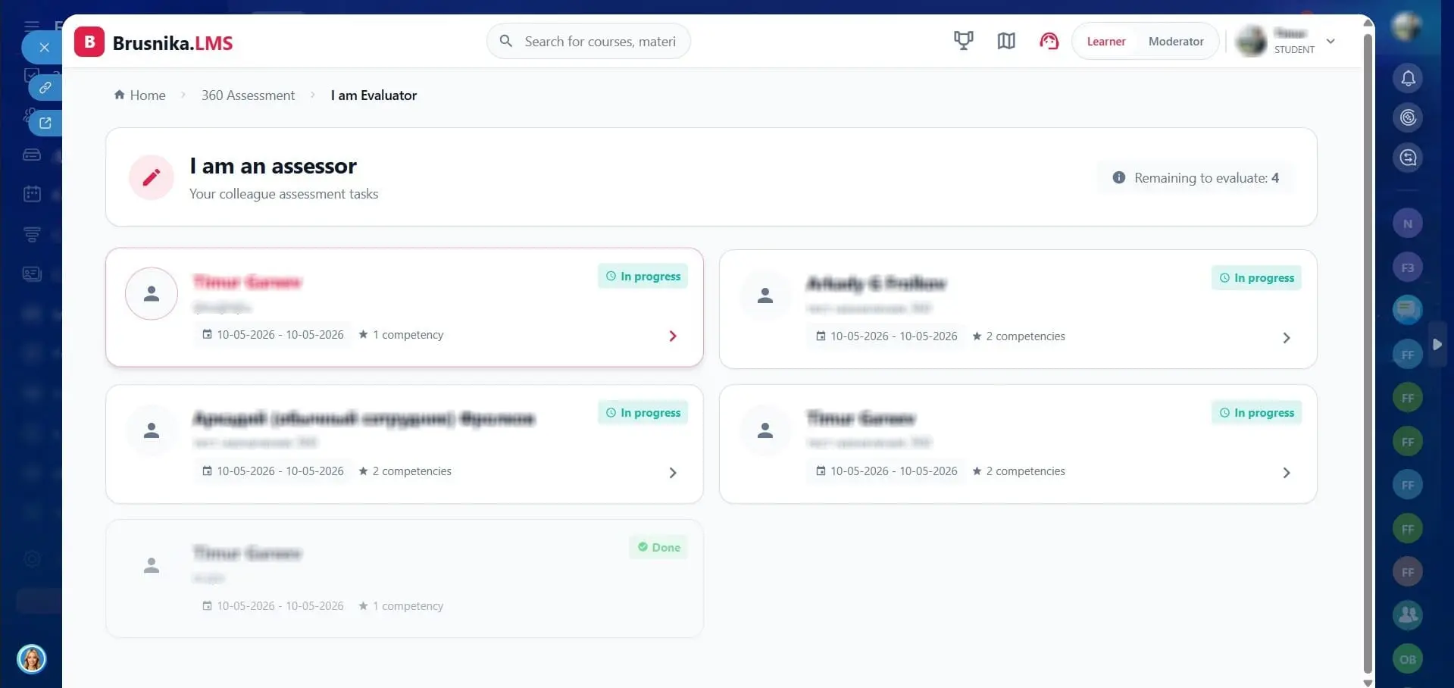Image resolution: width=1454 pixels, height=688 pixels.
Task: Open 360 Assessment breadcrumb link
Action: coord(248,95)
